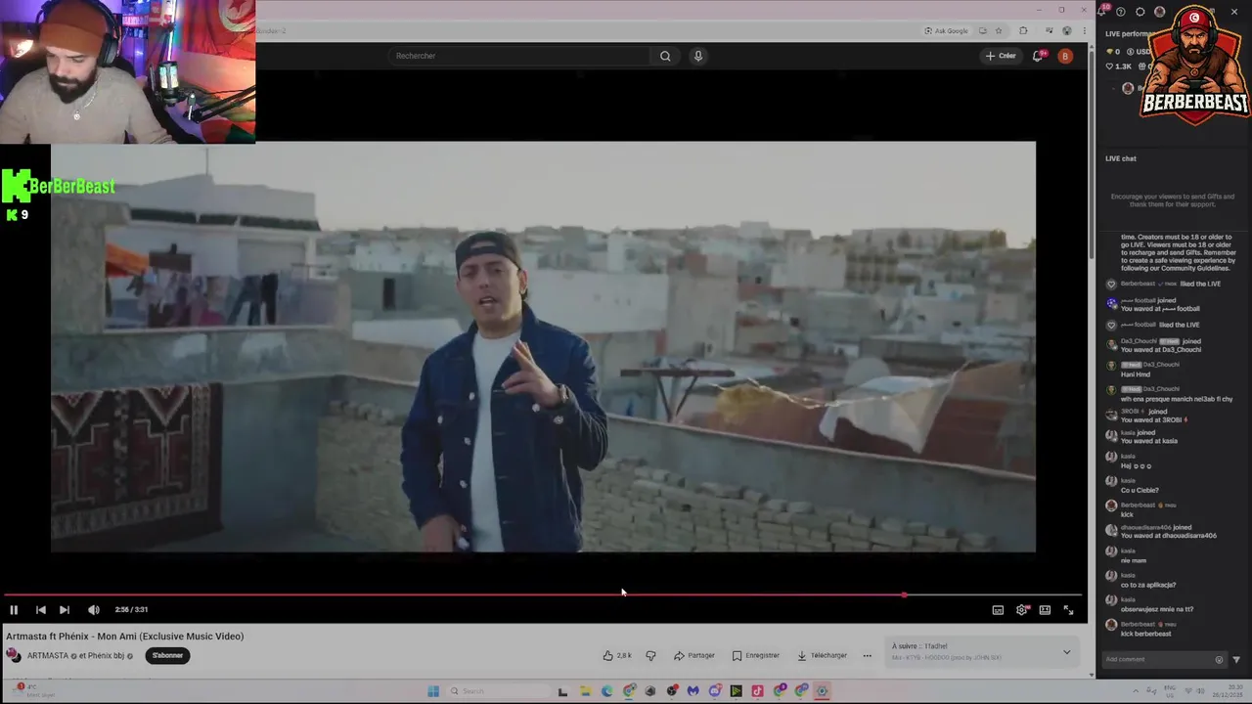Open the browser three-dot menu
Image resolution: width=1252 pixels, height=704 pixels.
(x=1084, y=30)
